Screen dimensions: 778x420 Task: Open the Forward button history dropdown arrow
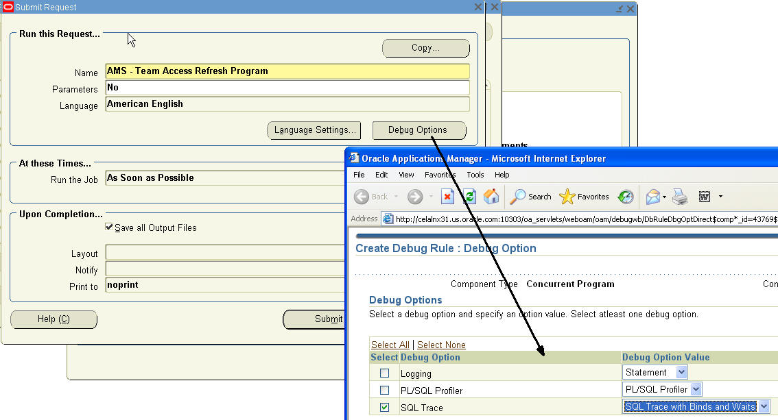coord(431,197)
